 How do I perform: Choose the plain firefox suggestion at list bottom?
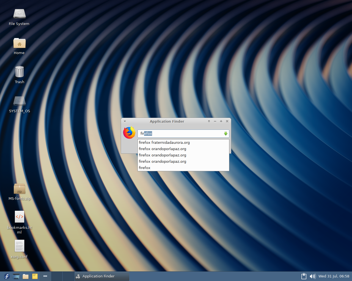(145, 168)
